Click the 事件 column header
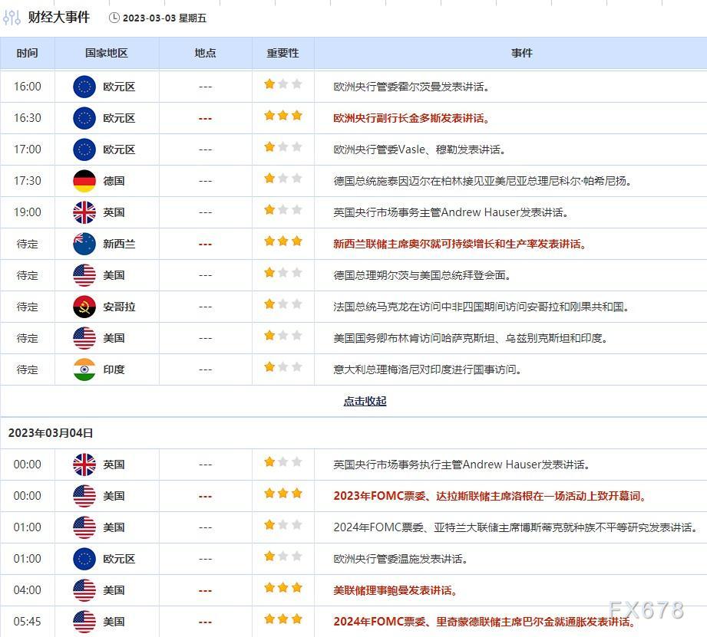This screenshot has height=637, width=707. click(x=522, y=53)
